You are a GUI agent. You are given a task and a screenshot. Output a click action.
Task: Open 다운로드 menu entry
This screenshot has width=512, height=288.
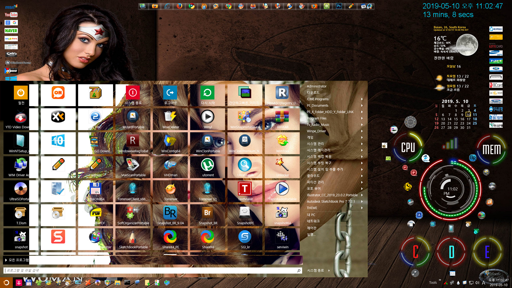335,93
